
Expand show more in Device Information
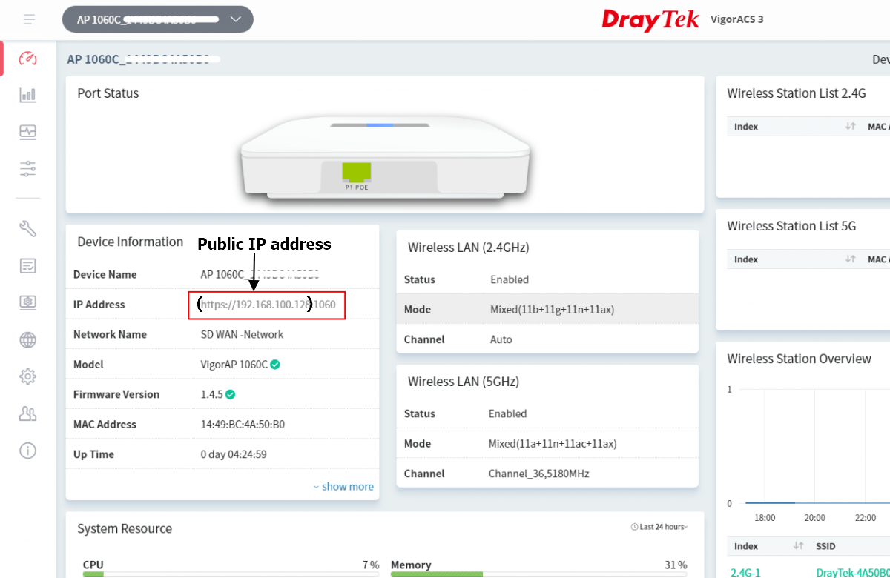pyautogui.click(x=343, y=486)
